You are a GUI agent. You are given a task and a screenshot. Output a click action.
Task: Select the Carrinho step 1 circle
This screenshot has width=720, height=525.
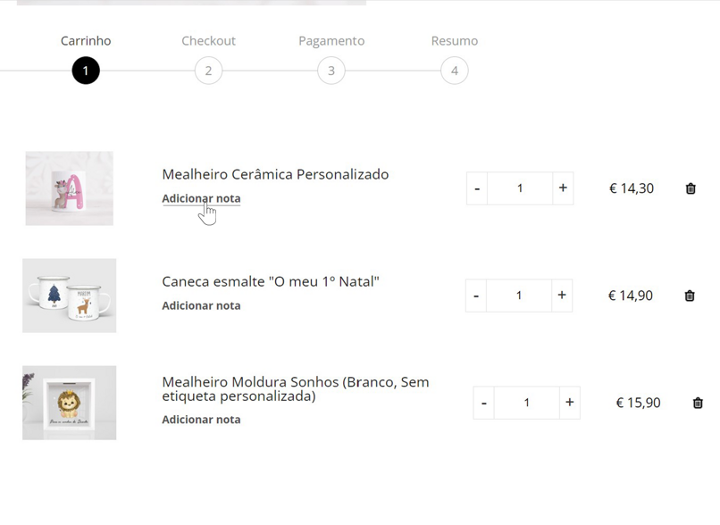pos(86,71)
